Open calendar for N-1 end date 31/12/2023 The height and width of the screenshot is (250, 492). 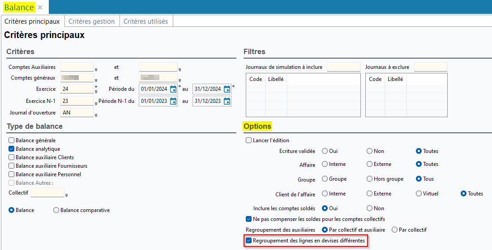tap(227, 101)
